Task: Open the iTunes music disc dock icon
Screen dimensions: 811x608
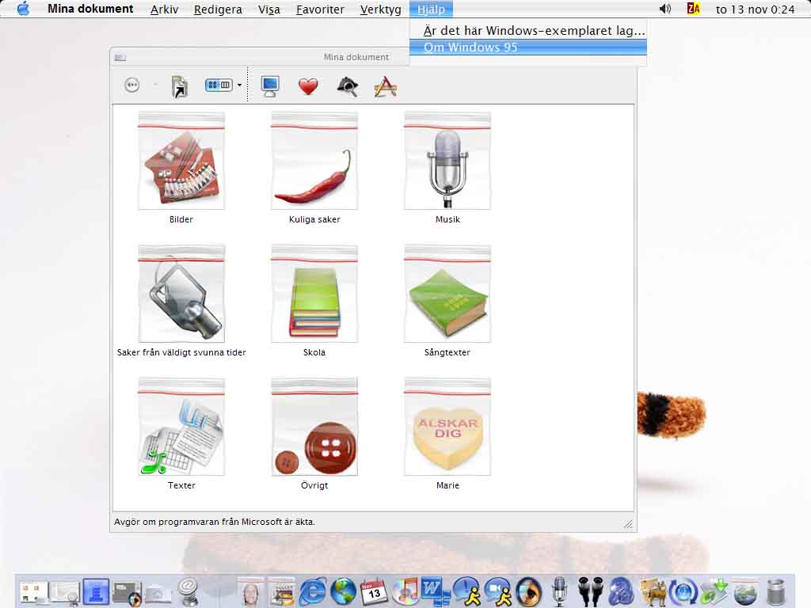Action: click(405, 591)
